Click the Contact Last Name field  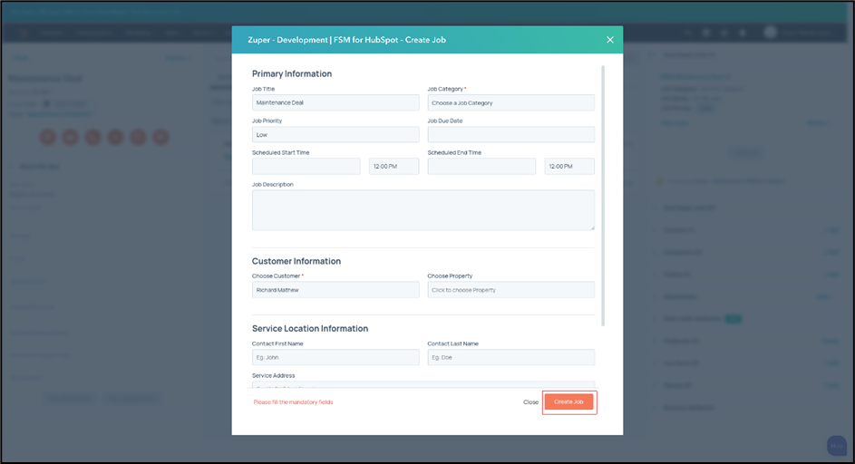tap(511, 357)
